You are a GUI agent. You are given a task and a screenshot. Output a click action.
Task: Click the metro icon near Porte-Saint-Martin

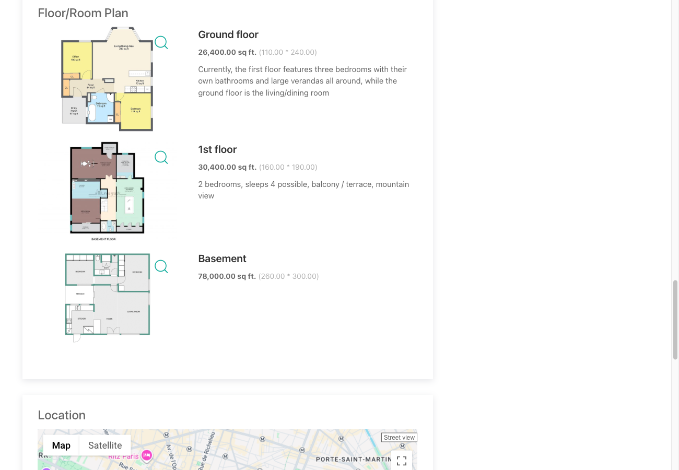(x=402, y=446)
